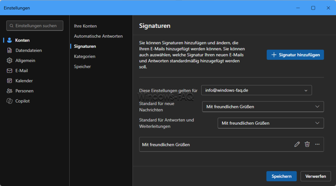Click the plus icon on Signatur hinzufügen

point(274,55)
